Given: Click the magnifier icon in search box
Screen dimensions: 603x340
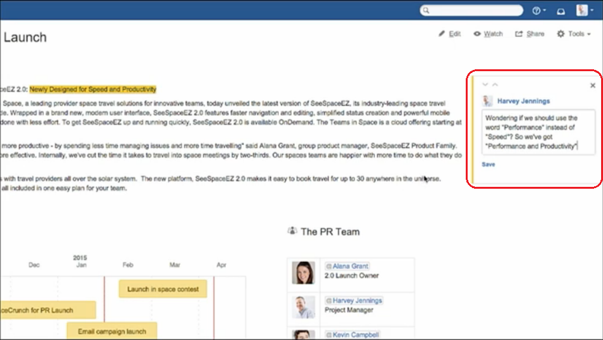Looking at the screenshot, I should point(426,10).
